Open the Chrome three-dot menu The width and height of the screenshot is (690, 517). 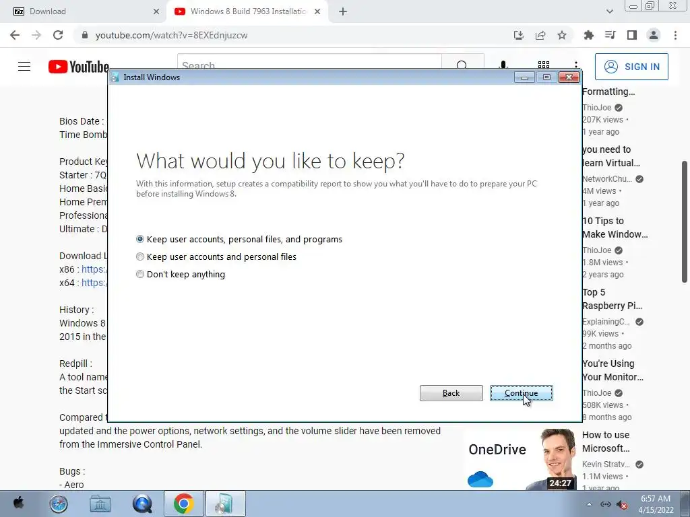coord(675,35)
